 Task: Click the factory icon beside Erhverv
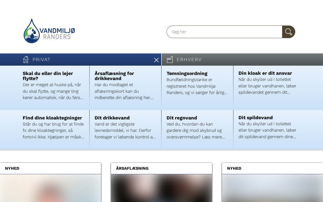click(x=170, y=60)
